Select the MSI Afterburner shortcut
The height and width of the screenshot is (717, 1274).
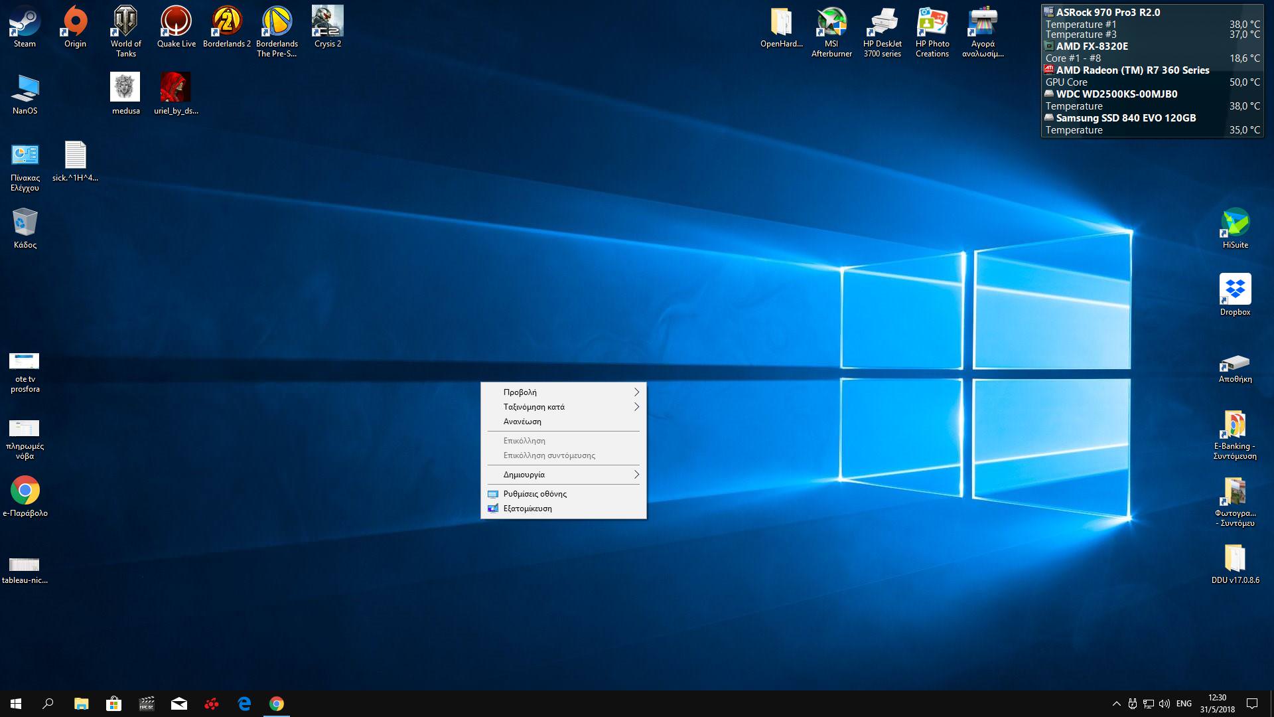click(x=831, y=31)
